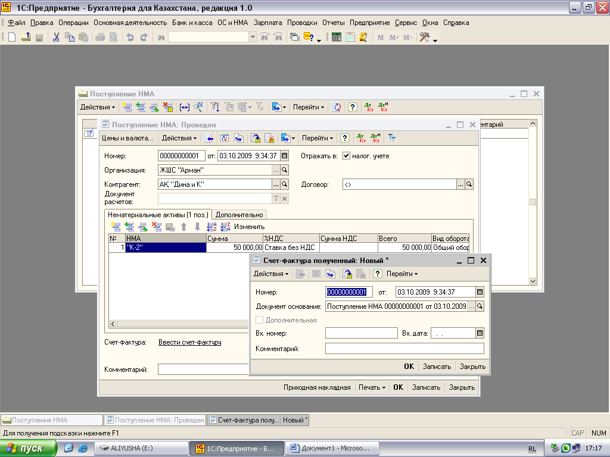Viewport: 610px width, 457px height.
Task: Click Записать in Счет-фактура полученный window
Action: [437, 367]
